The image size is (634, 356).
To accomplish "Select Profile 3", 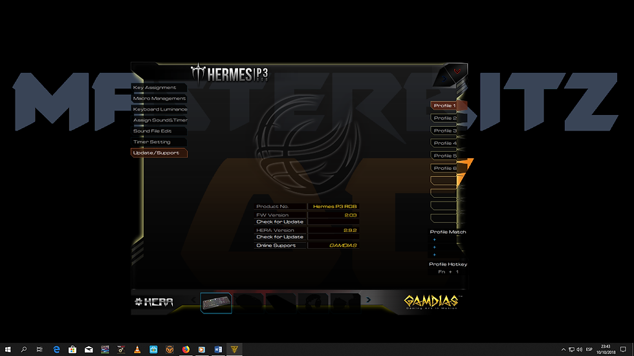I will (445, 131).
